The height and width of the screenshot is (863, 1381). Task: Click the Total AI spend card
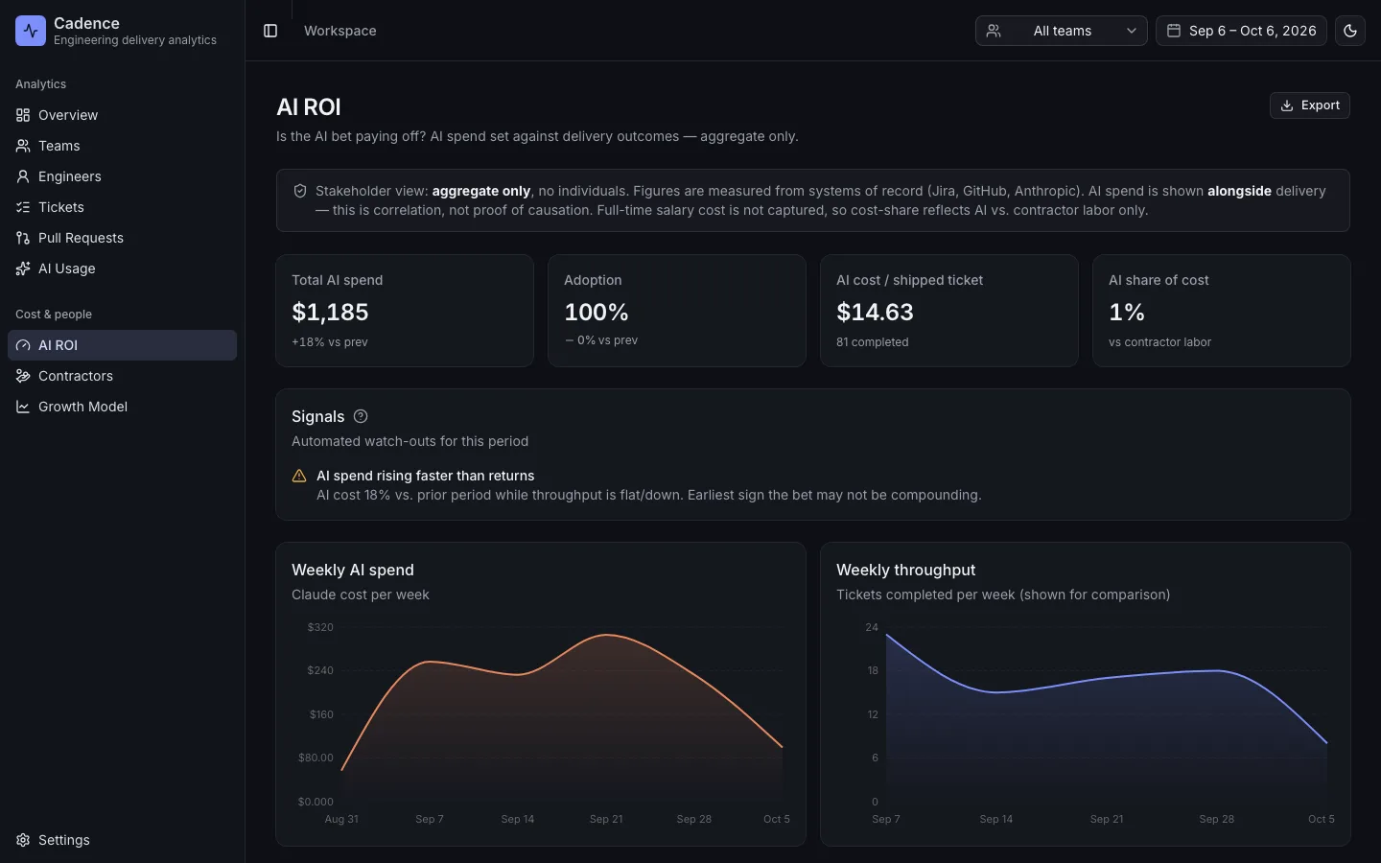click(405, 311)
